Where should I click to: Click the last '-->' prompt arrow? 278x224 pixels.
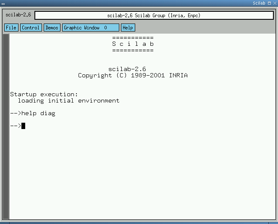(x=15, y=126)
